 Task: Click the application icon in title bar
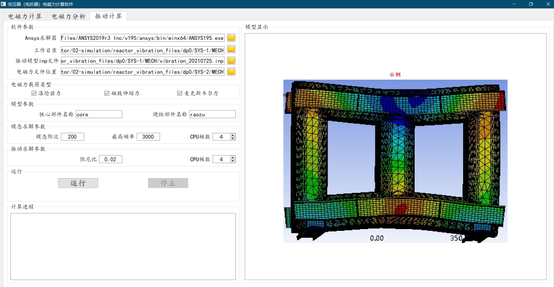[x=3, y=4]
